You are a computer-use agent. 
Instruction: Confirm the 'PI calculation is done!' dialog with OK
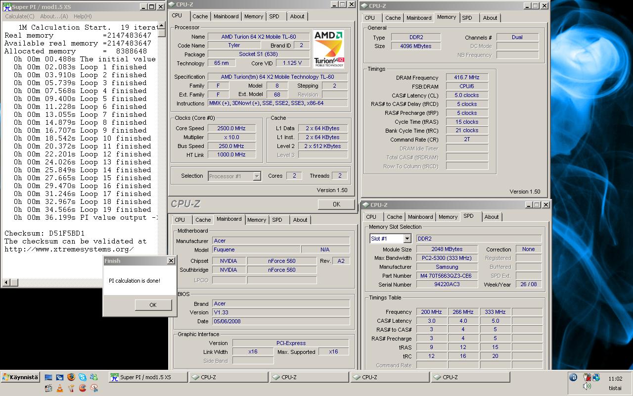tap(153, 305)
